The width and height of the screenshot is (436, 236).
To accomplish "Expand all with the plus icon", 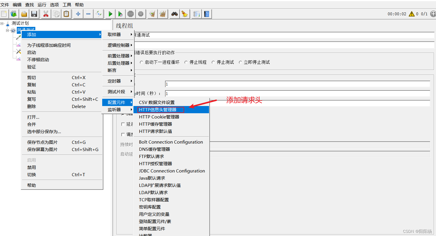I will pyautogui.click(x=78, y=14).
